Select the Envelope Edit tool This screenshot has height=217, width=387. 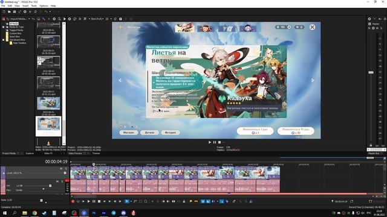(x=135, y=201)
